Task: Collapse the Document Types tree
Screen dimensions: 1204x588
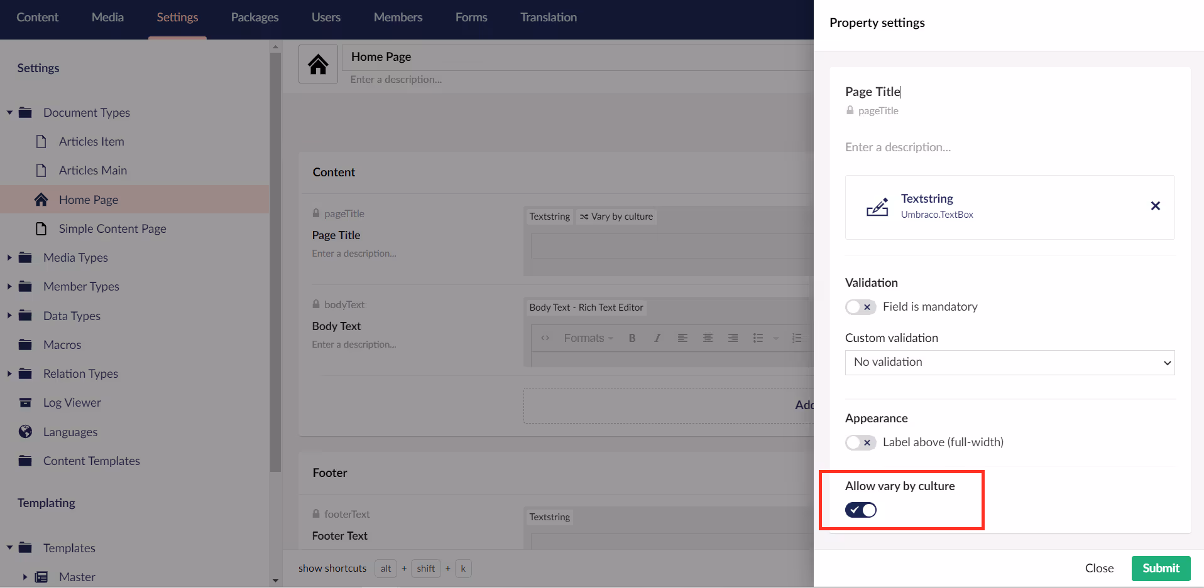Action: [9, 112]
